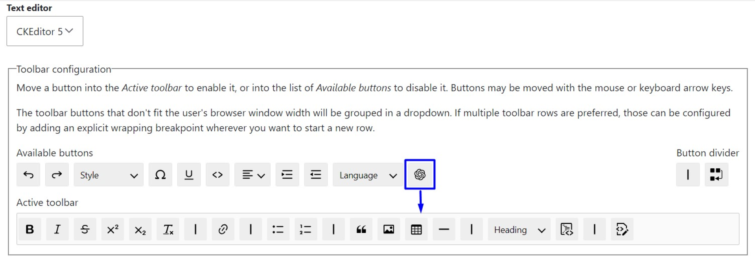Click the Special characters omega button
The image size is (755, 262).
(x=160, y=175)
